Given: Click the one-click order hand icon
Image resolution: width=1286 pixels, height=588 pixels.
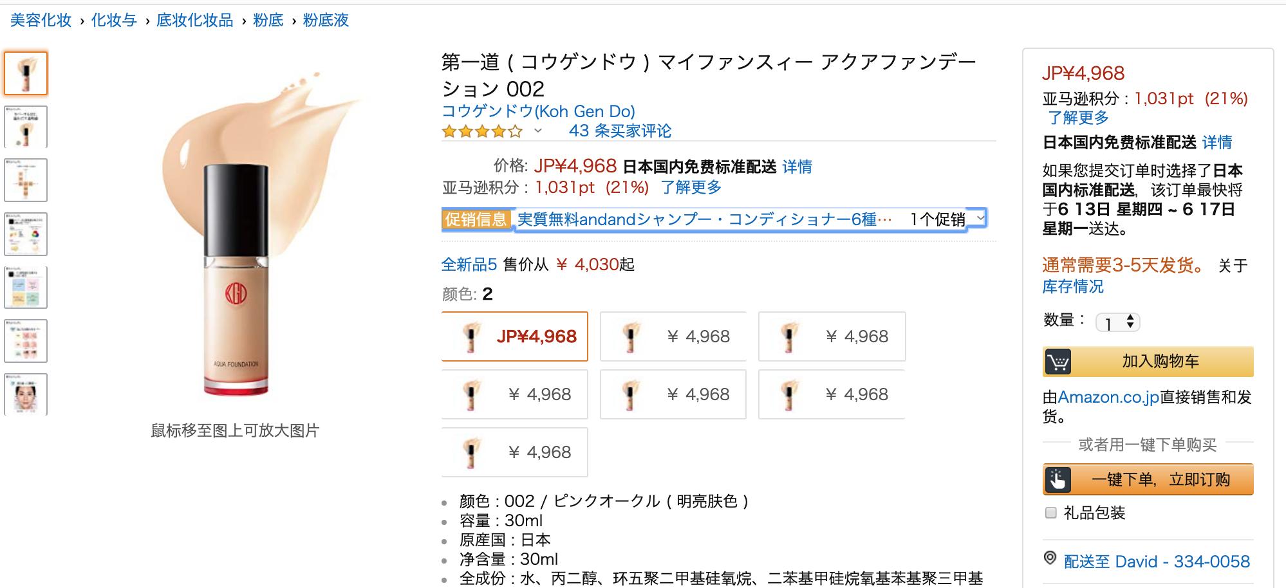Looking at the screenshot, I should [x=1058, y=480].
